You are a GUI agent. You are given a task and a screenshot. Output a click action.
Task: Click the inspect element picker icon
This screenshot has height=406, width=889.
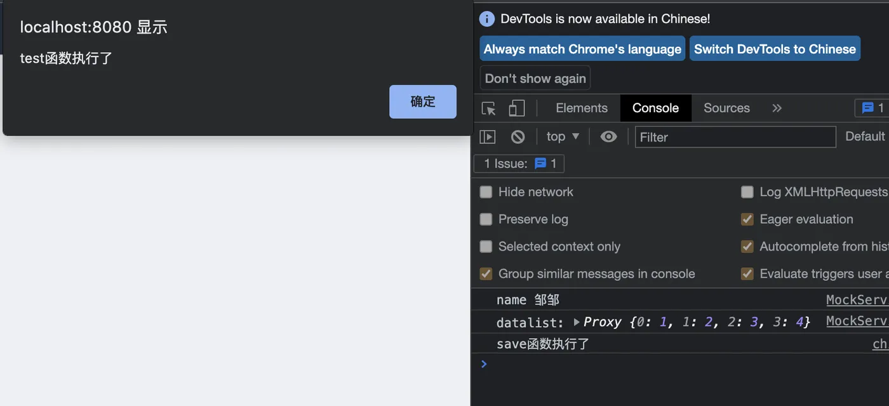488,108
